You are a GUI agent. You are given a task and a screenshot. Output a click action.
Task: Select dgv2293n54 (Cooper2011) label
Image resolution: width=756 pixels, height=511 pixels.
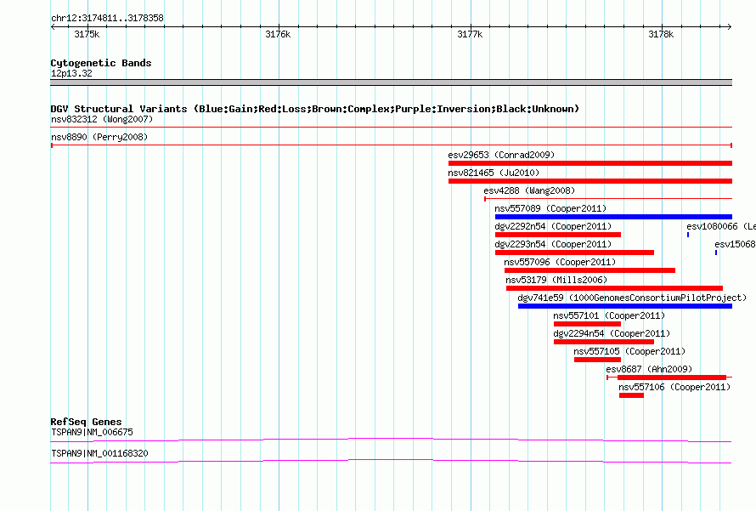(553, 244)
